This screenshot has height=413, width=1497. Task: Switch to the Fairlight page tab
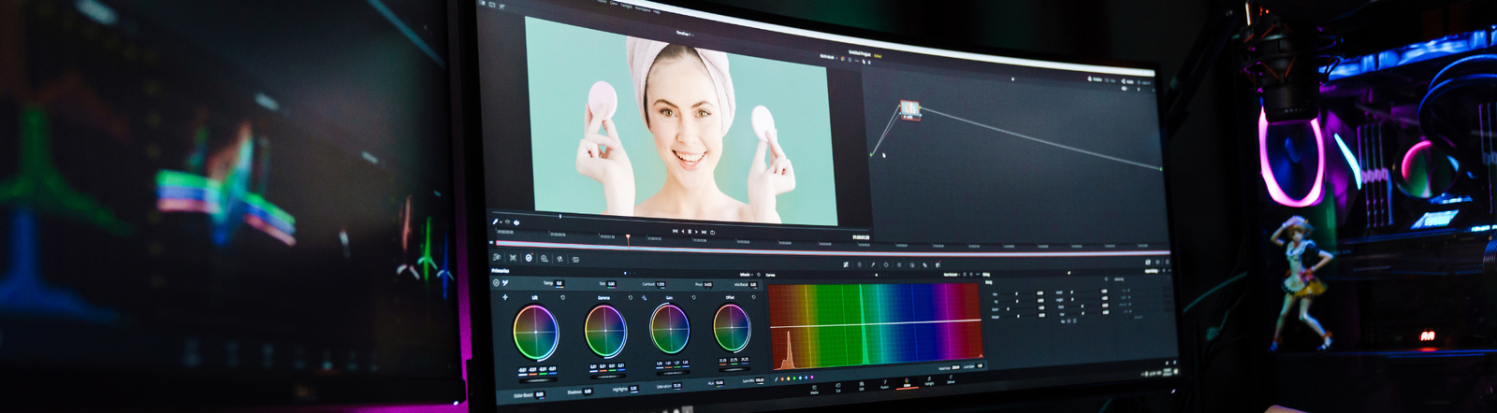point(929,380)
